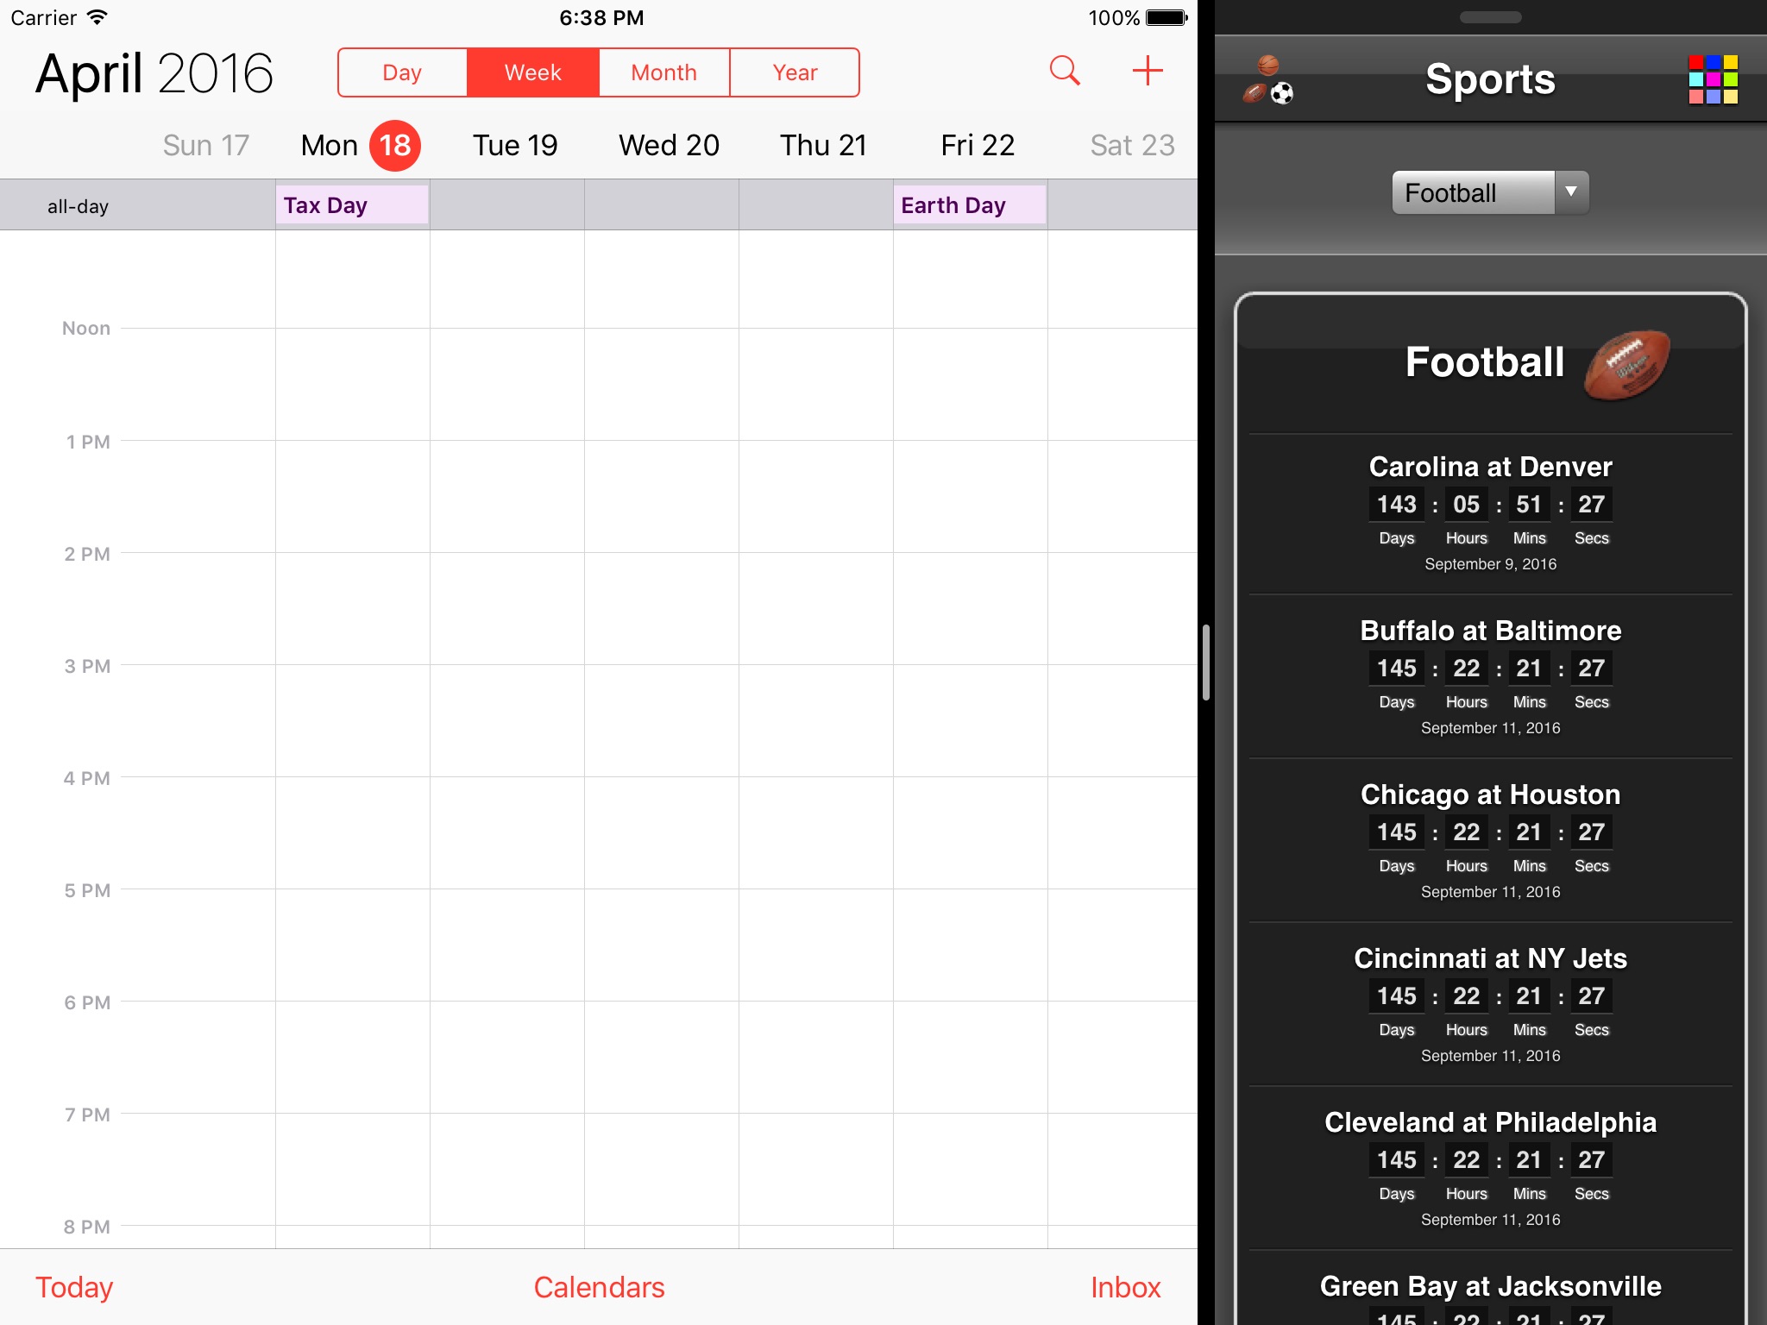This screenshot has height=1325, width=1767.
Task: Jump to Today in calendar
Action: 74,1287
